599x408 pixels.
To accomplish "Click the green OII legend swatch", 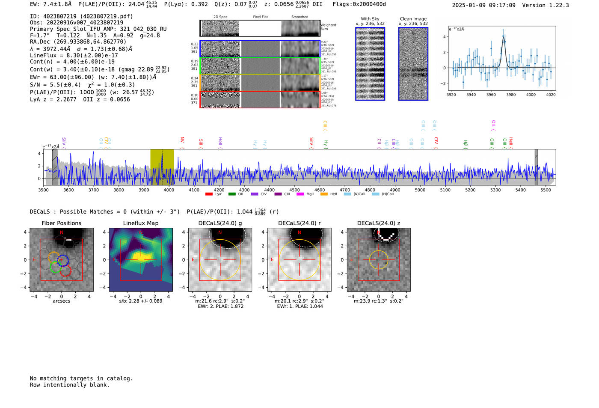I will pos(232,194).
